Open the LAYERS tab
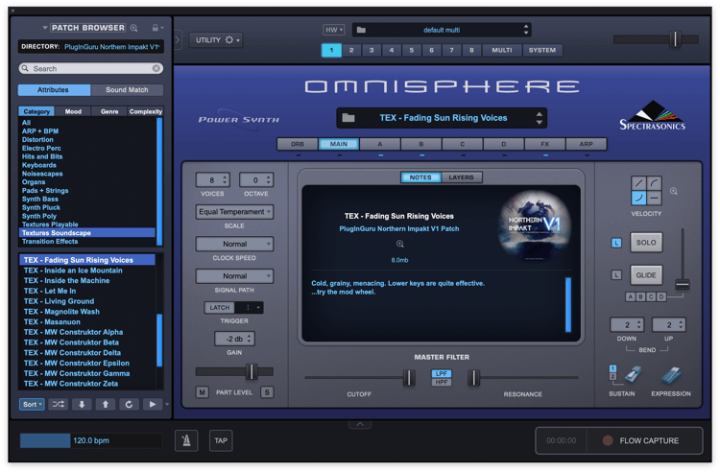Screen dimensions: 720x472 point(461,177)
